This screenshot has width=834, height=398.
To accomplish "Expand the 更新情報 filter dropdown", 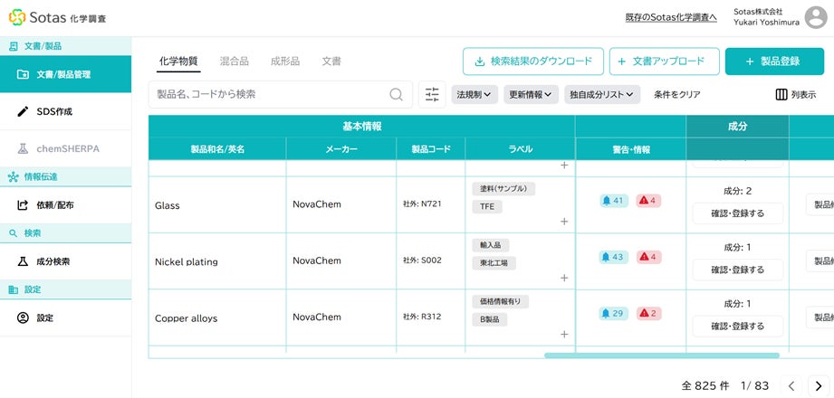I will [531, 95].
